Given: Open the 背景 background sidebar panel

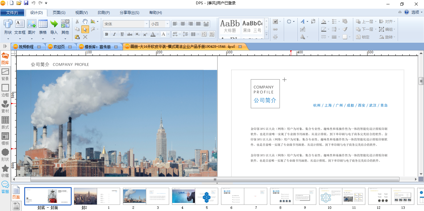Looking at the screenshot, I should [5, 75].
